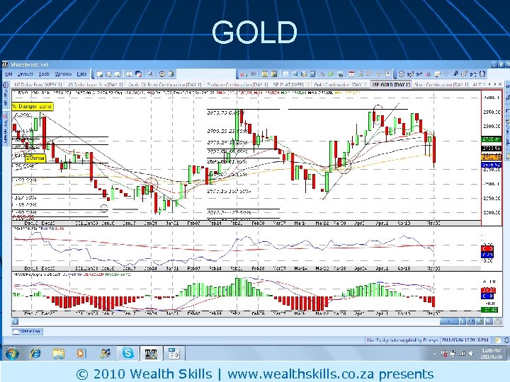Click the second yellow chart panel icon

pyautogui.click(x=274, y=74)
